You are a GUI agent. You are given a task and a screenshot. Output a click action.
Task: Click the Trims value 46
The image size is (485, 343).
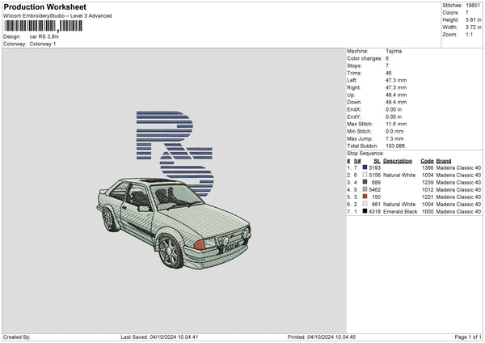tap(389, 73)
